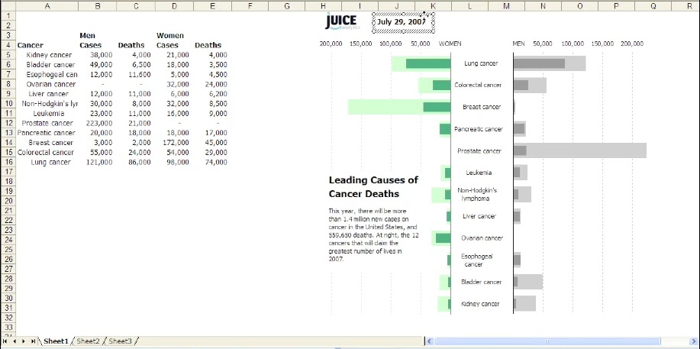Click 'Pancreatic cancer' chart label
The height and width of the screenshot is (349, 700).
pyautogui.click(x=478, y=129)
